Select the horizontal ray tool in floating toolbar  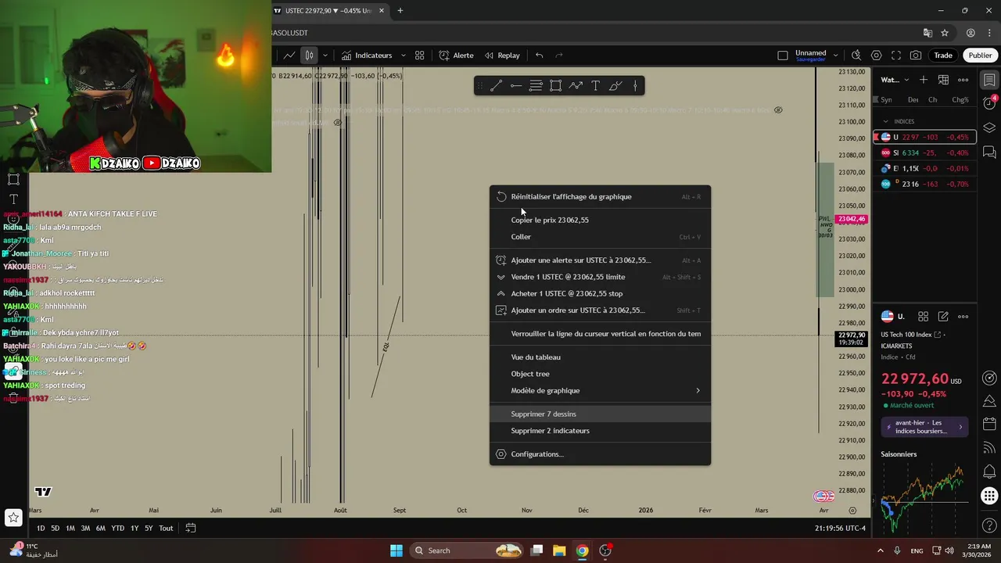pyautogui.click(x=516, y=86)
